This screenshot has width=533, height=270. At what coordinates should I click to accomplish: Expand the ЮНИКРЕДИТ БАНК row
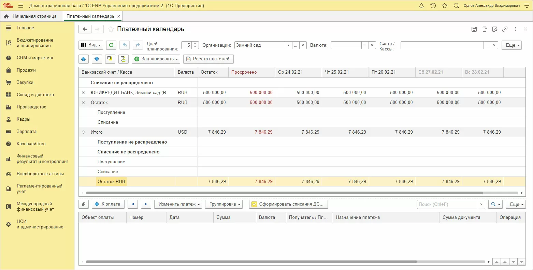point(84,93)
